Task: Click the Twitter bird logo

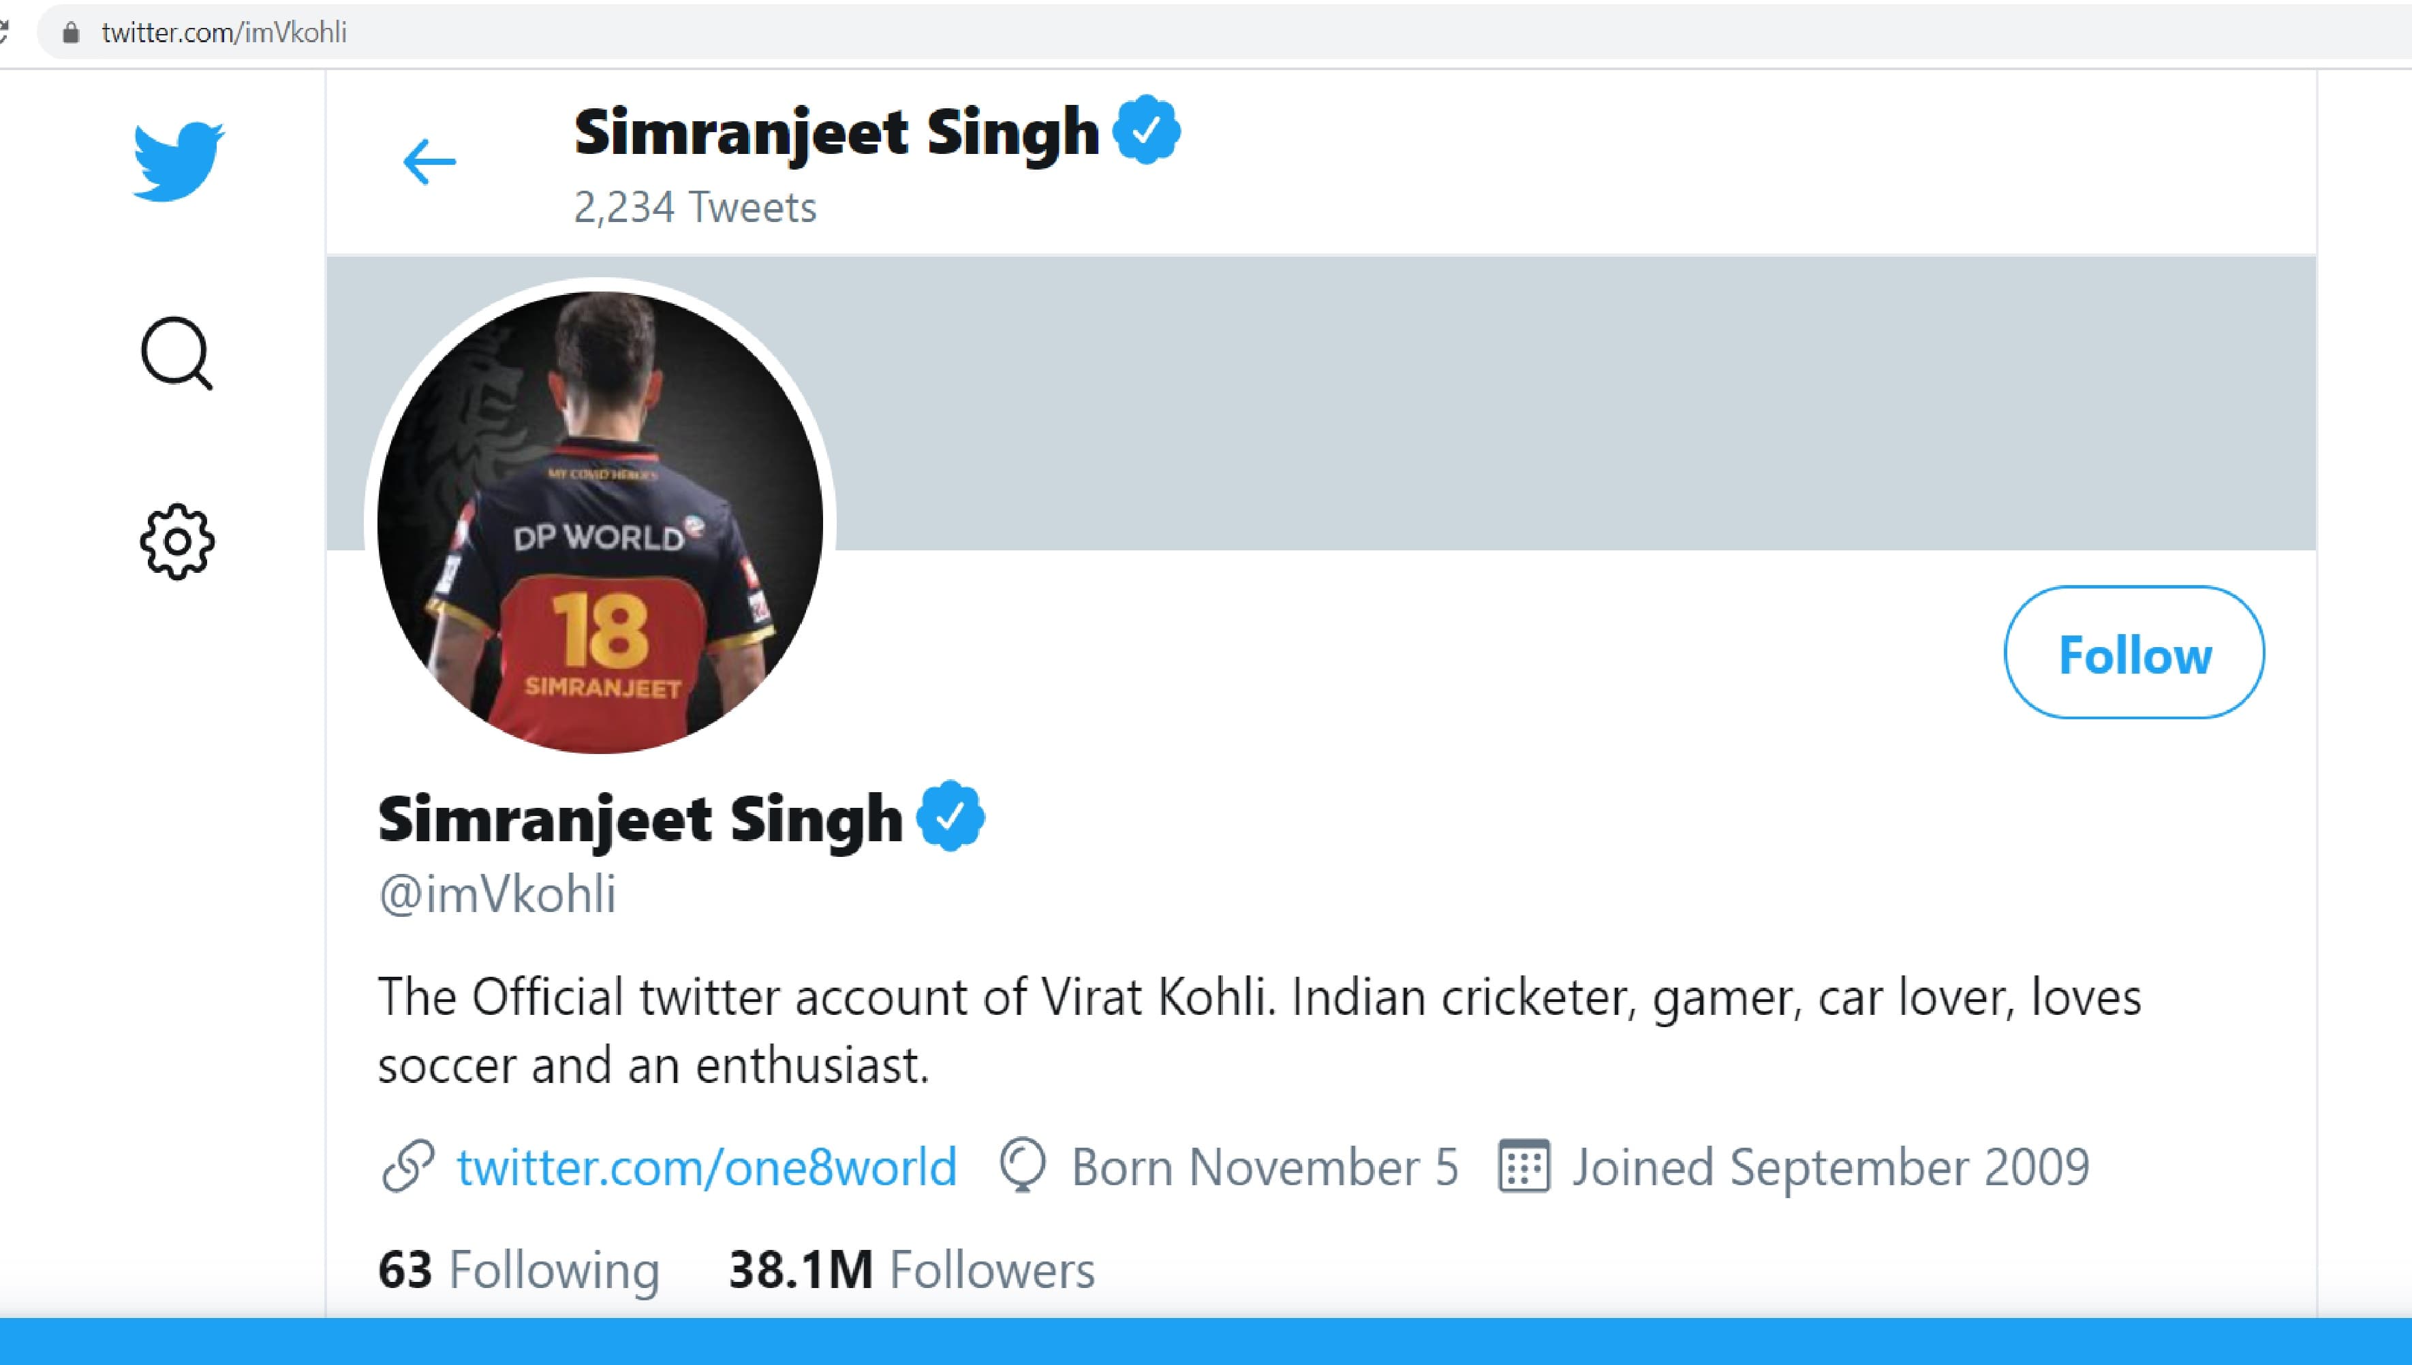Action: [x=179, y=160]
